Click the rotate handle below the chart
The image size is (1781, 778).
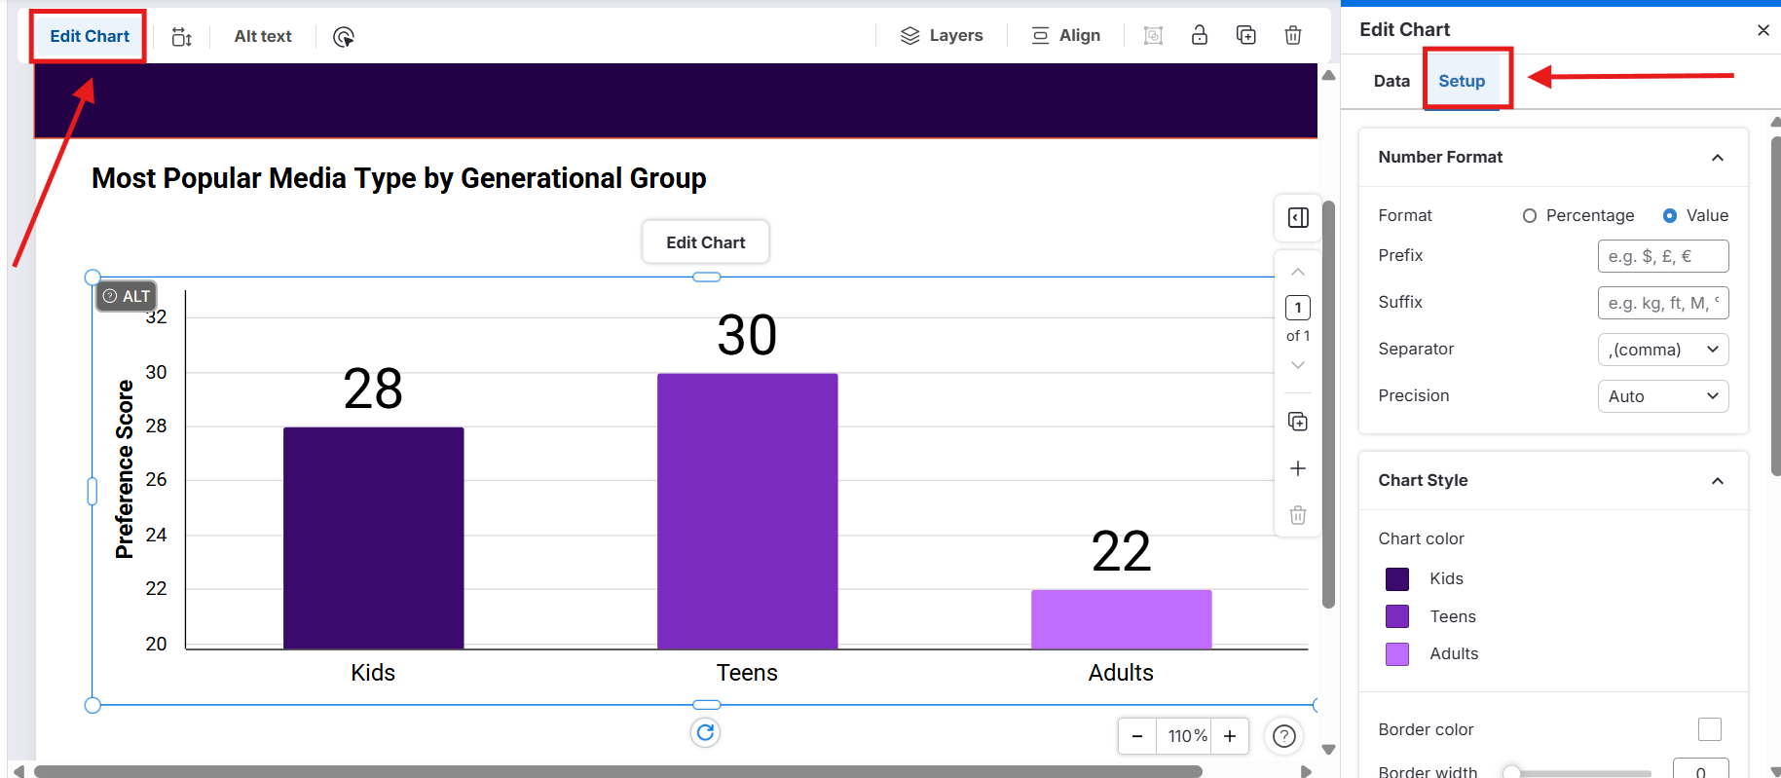705,732
